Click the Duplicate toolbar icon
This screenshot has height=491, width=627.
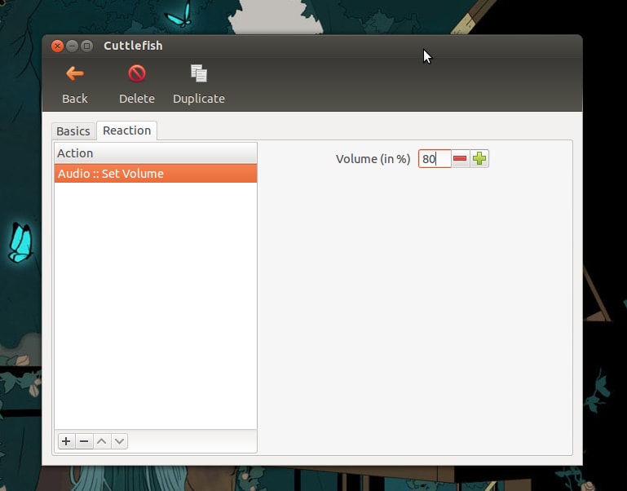coord(199,73)
